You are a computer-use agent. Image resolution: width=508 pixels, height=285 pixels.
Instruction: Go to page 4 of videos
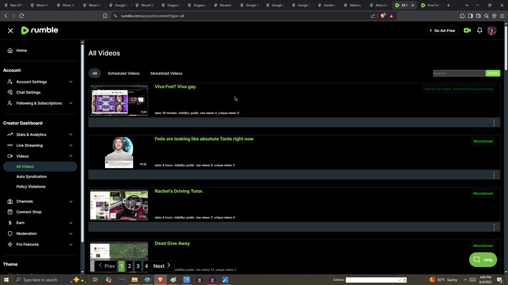point(146,266)
